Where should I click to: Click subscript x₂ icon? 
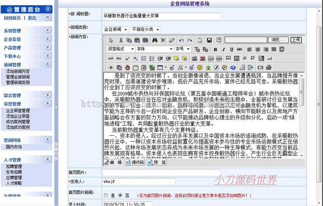pyautogui.click(x=135, y=59)
